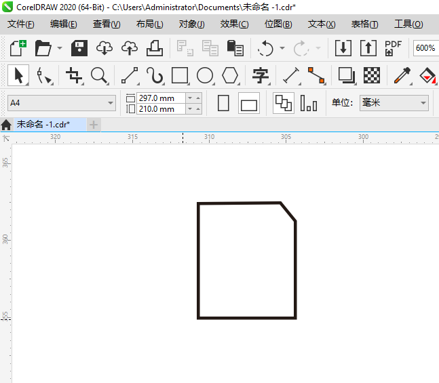This screenshot has width=439, height=383.
Task: Expand the Open file dropdown arrow
Action: point(60,48)
